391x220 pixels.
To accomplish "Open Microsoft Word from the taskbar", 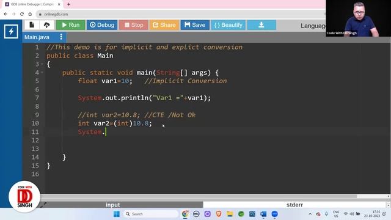I will point(263,214).
